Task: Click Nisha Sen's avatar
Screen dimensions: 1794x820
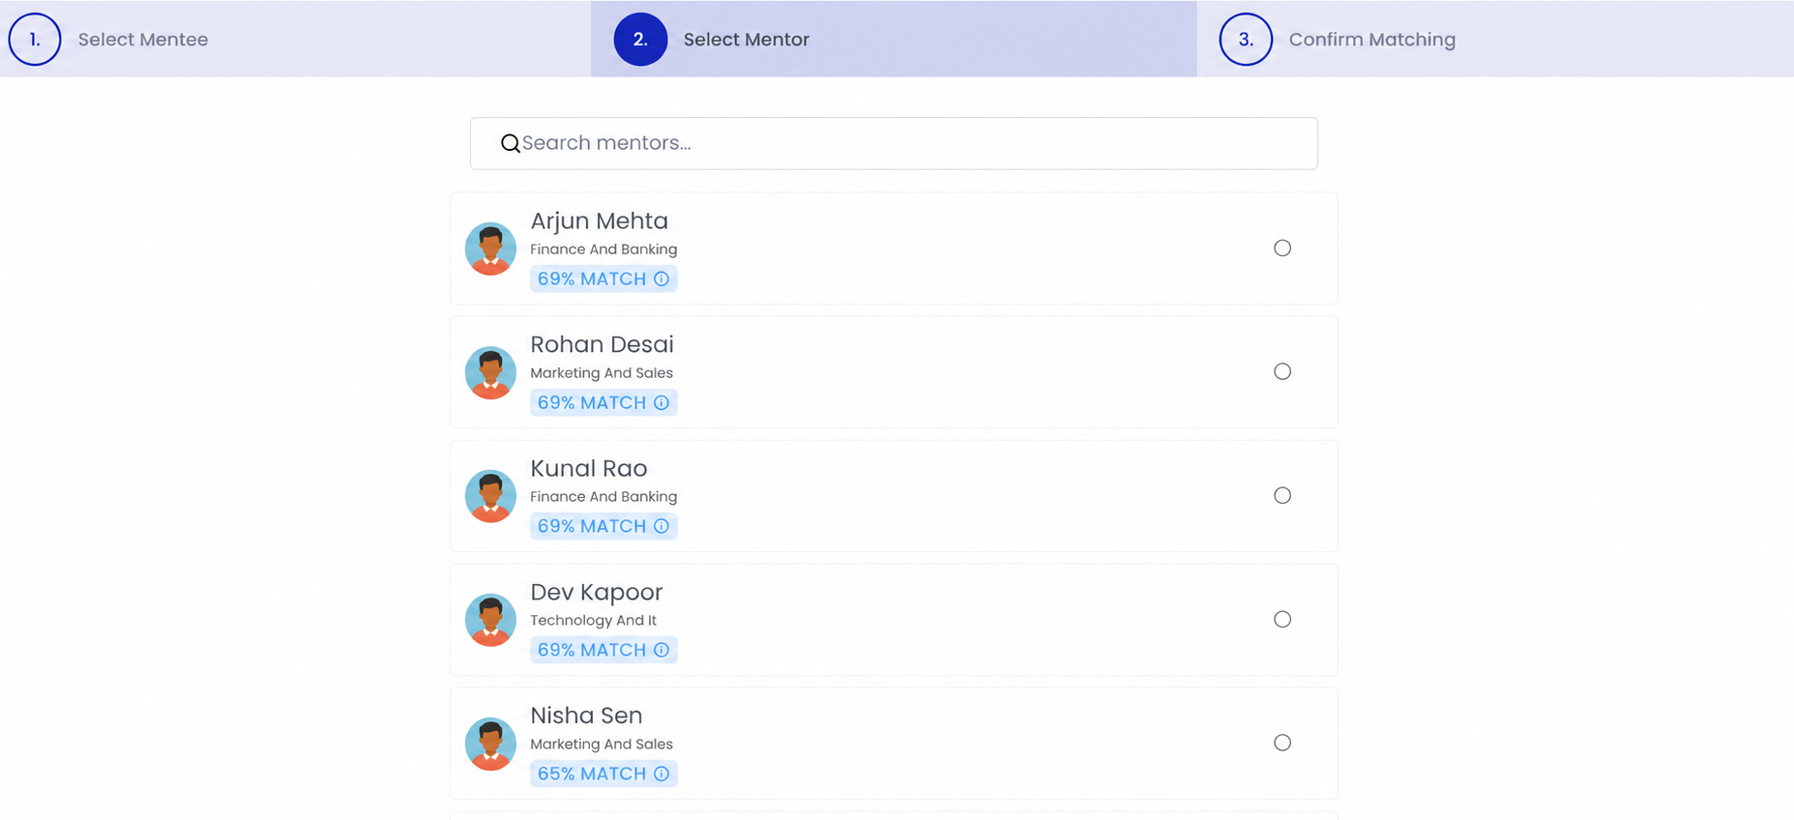Action: coord(490,744)
